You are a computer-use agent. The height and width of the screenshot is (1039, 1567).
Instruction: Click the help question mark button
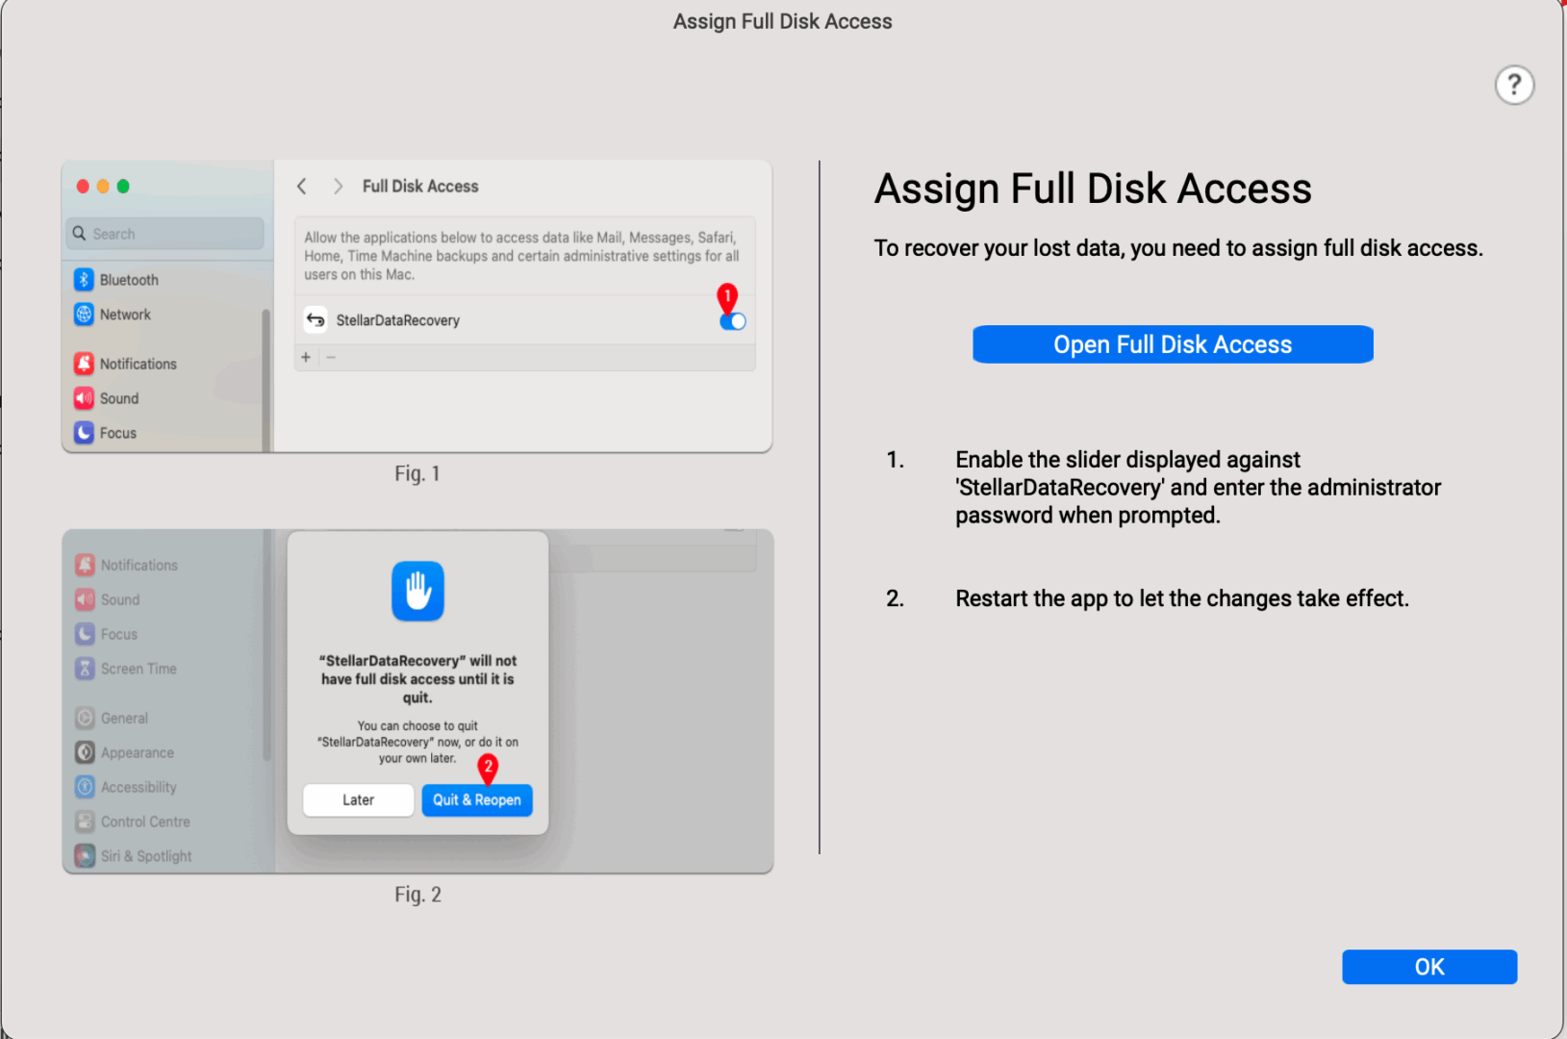click(x=1513, y=86)
